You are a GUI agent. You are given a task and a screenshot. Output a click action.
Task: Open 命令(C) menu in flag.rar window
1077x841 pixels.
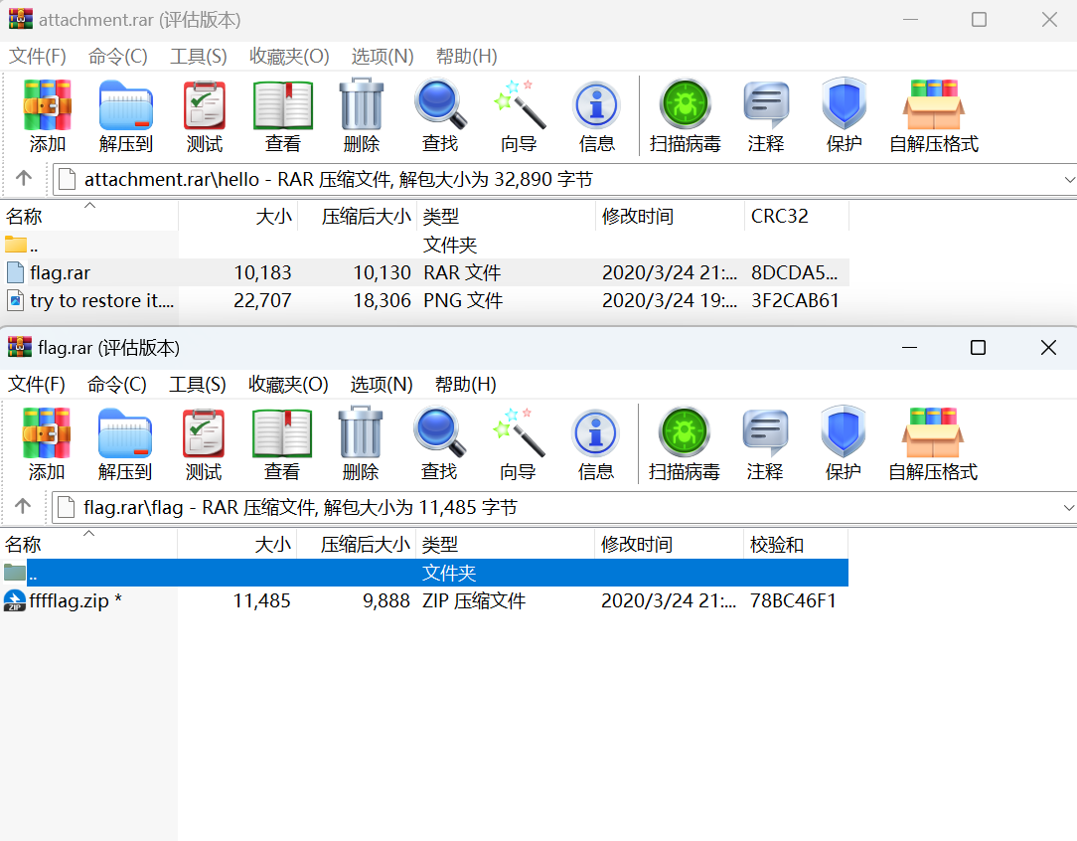pos(117,384)
